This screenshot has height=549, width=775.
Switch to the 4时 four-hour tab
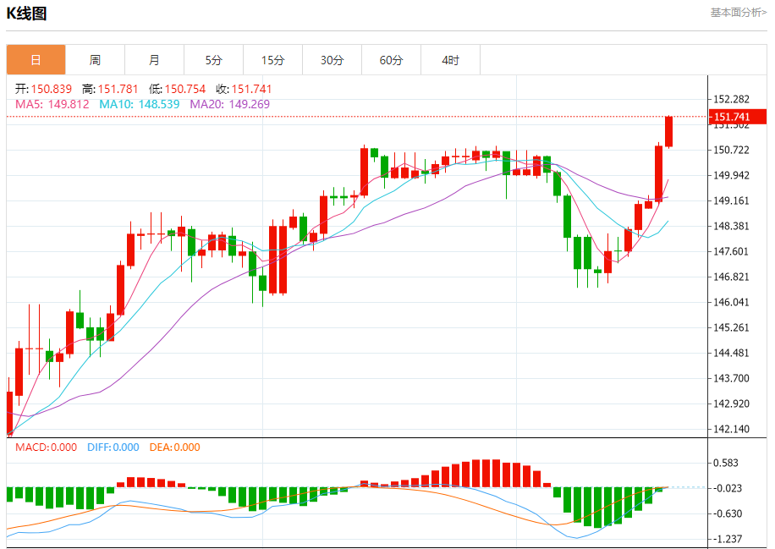coord(450,60)
